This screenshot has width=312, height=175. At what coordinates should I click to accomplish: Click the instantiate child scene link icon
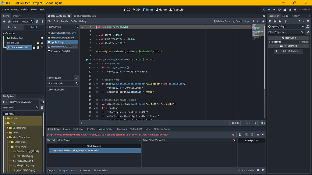click(9, 22)
